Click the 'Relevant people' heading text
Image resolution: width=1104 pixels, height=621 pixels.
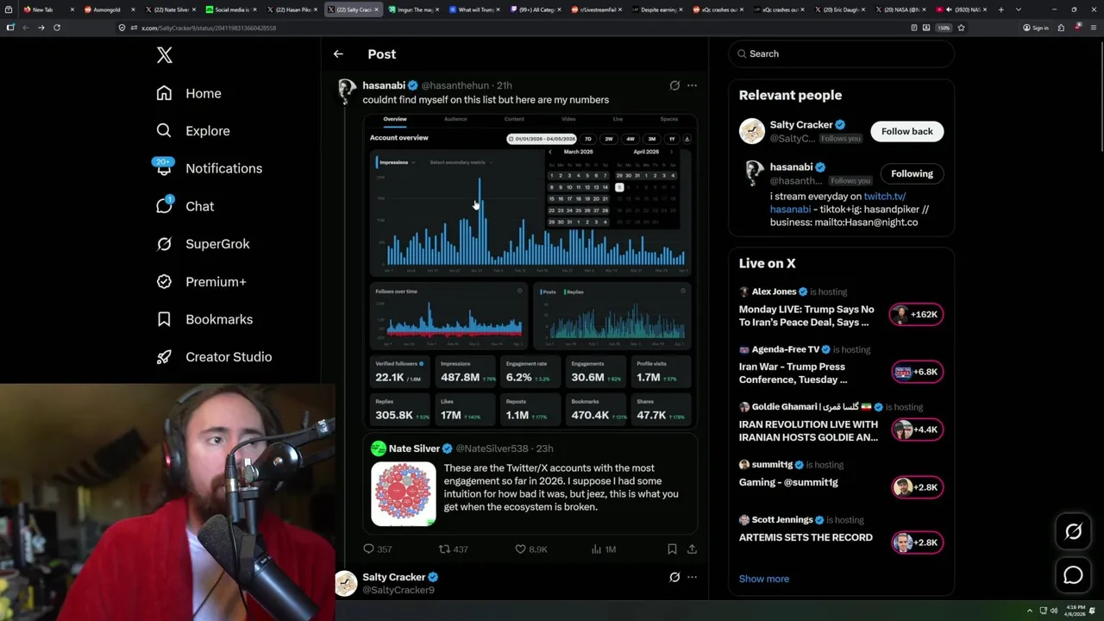click(790, 96)
